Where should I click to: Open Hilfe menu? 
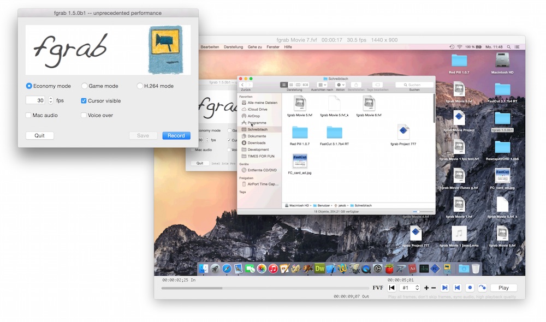pyautogui.click(x=288, y=46)
